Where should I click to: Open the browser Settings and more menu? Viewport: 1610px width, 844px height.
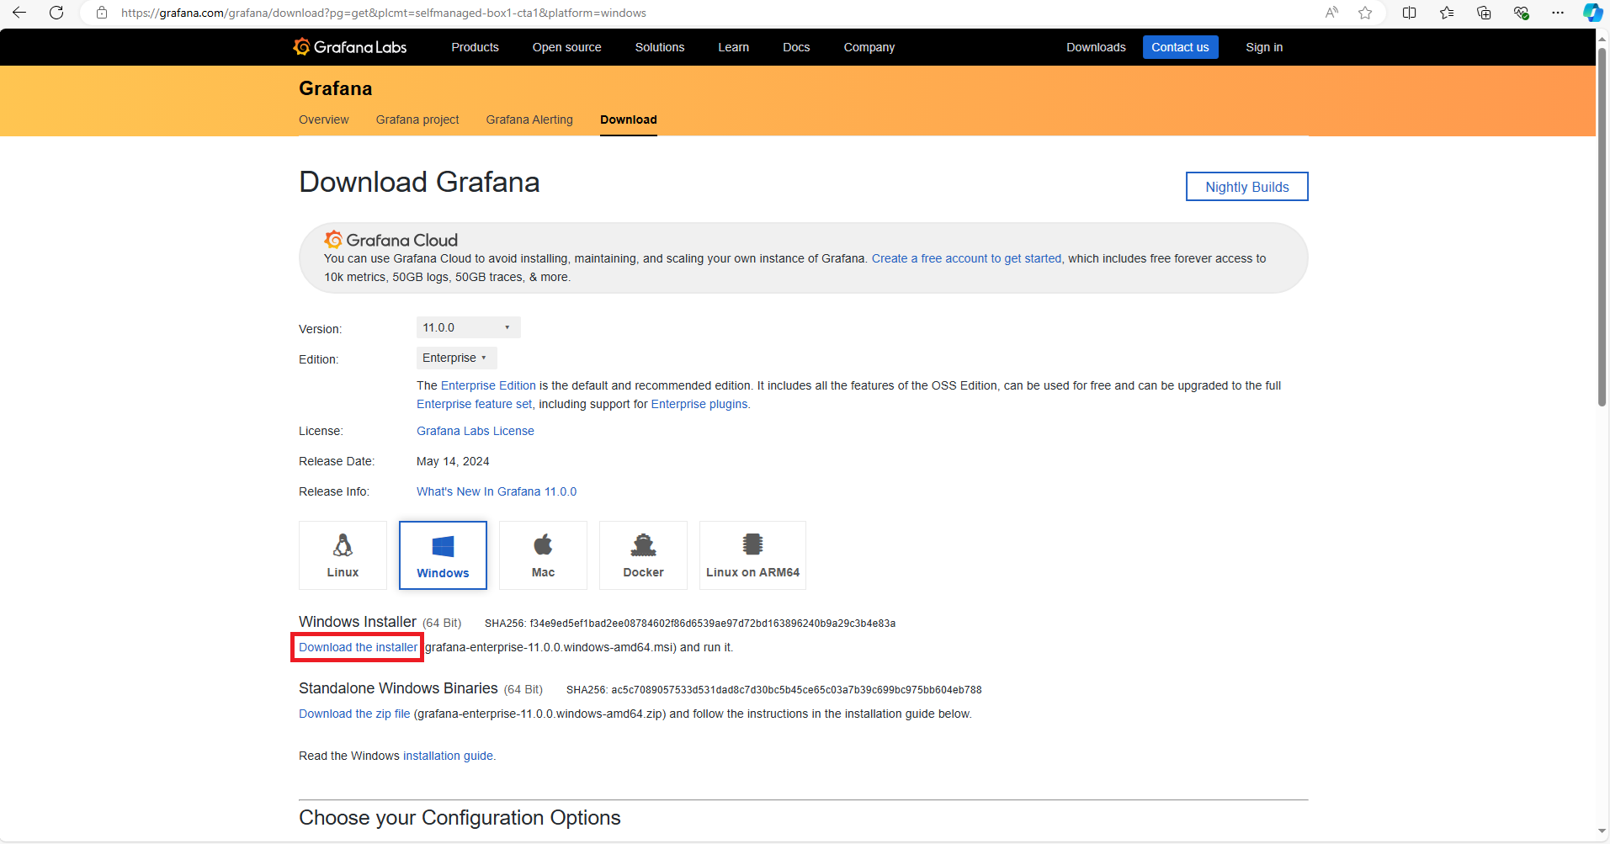coord(1558,13)
